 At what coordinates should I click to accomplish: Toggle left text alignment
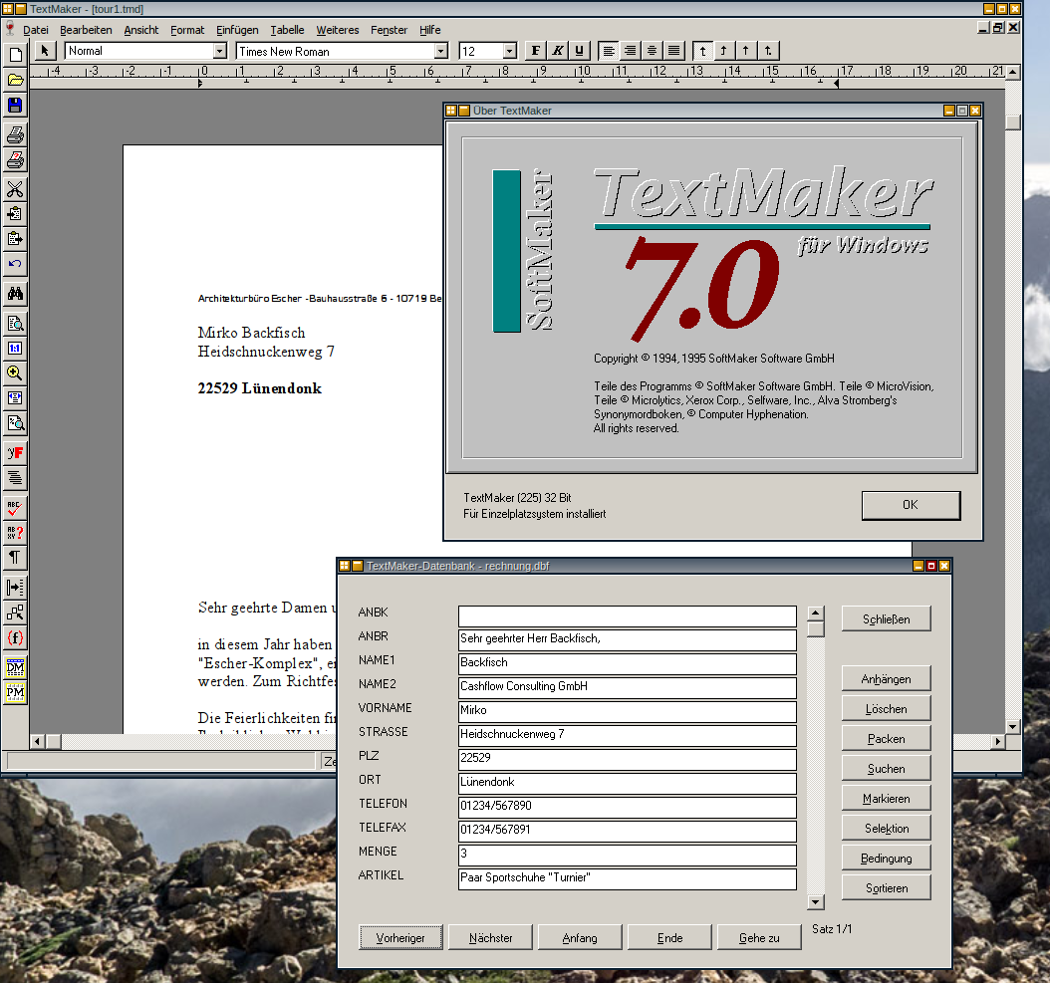pos(609,51)
